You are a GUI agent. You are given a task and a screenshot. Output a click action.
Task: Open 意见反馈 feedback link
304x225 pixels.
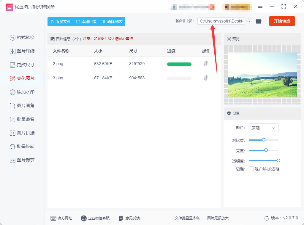(x=129, y=218)
